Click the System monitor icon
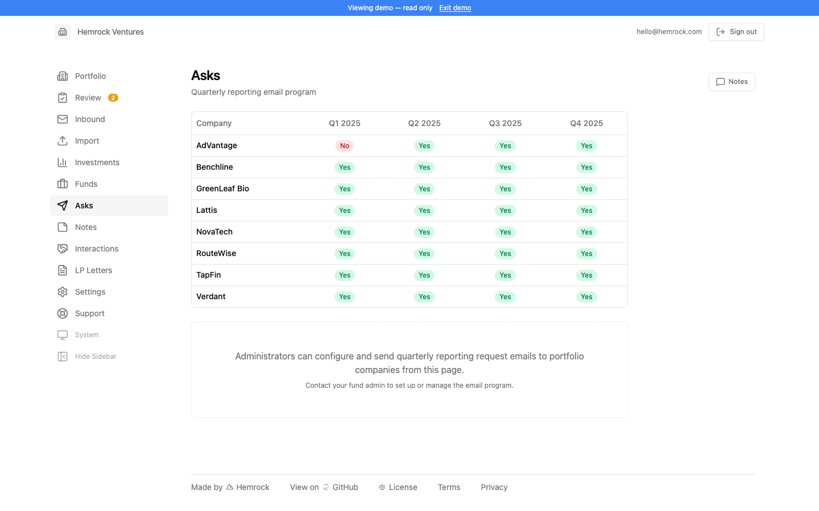 63,335
